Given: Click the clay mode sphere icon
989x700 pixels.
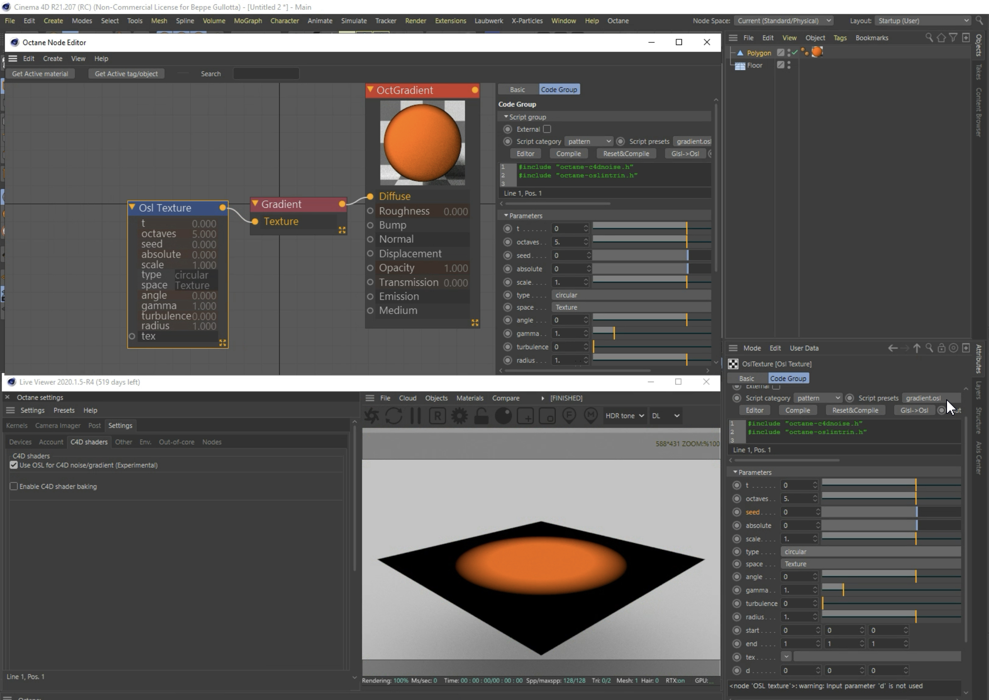Looking at the screenshot, I should click(503, 416).
